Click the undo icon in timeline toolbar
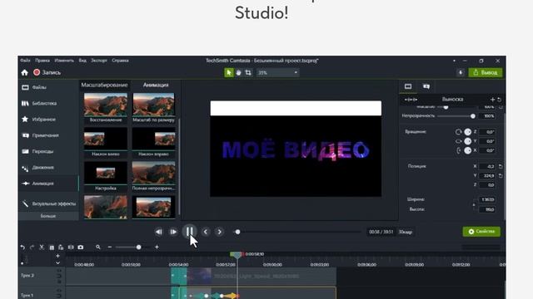 (22, 248)
